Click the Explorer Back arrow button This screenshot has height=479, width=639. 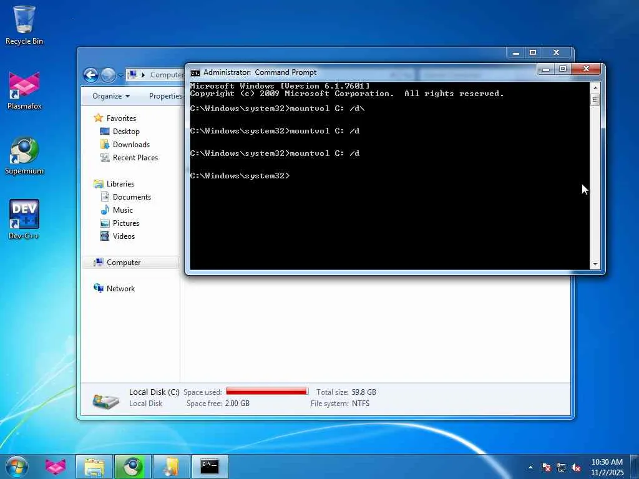[91, 75]
